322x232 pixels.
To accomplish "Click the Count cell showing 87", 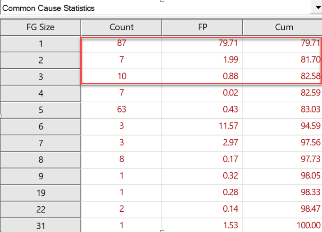I will [121, 43].
